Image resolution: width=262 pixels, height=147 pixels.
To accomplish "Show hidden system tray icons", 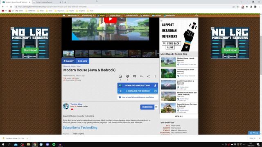I will [223, 145].
